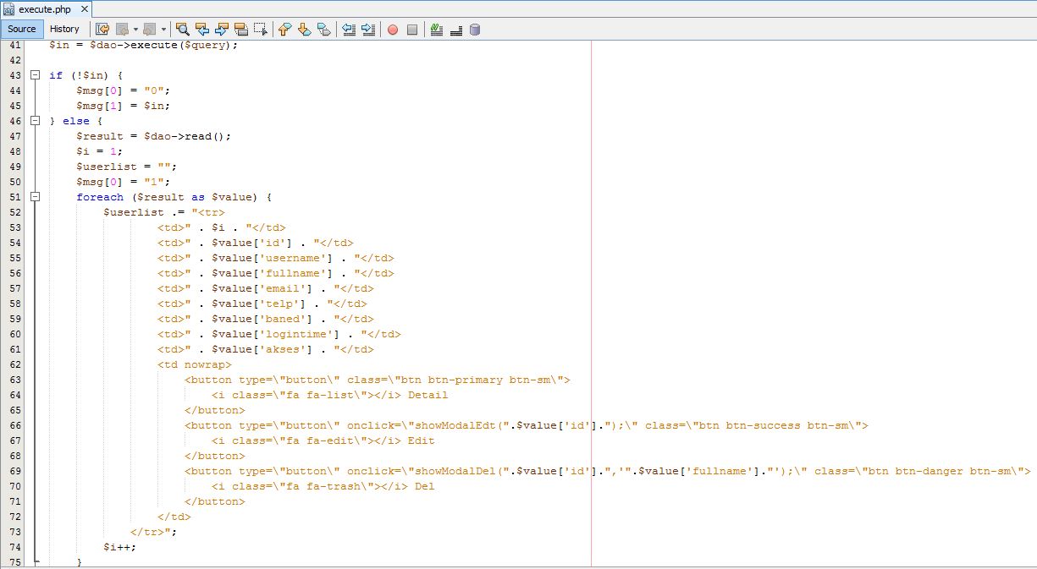Select the Back navigation icon
The width and height of the screenshot is (1037, 569).
click(x=124, y=29)
